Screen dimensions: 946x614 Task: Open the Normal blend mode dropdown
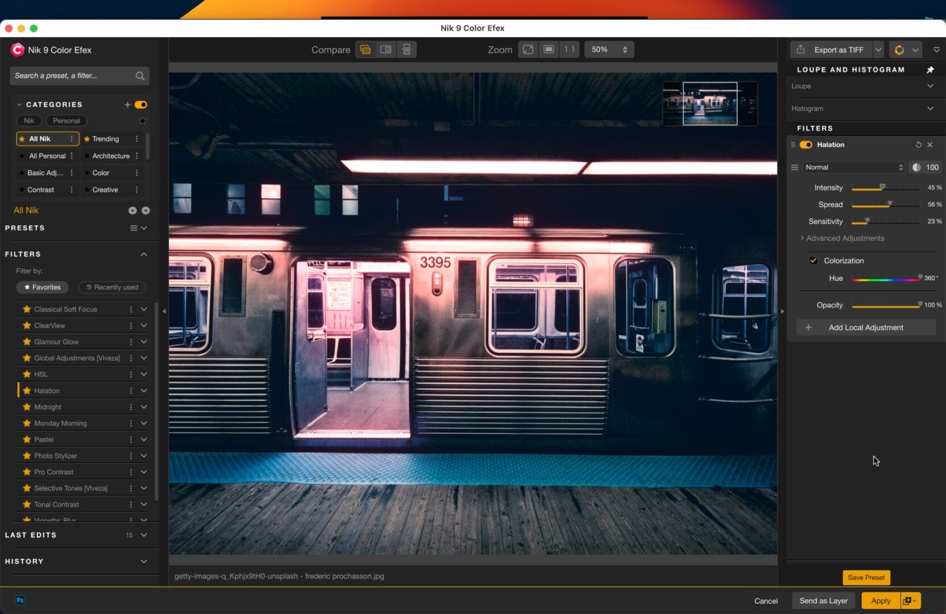(852, 167)
